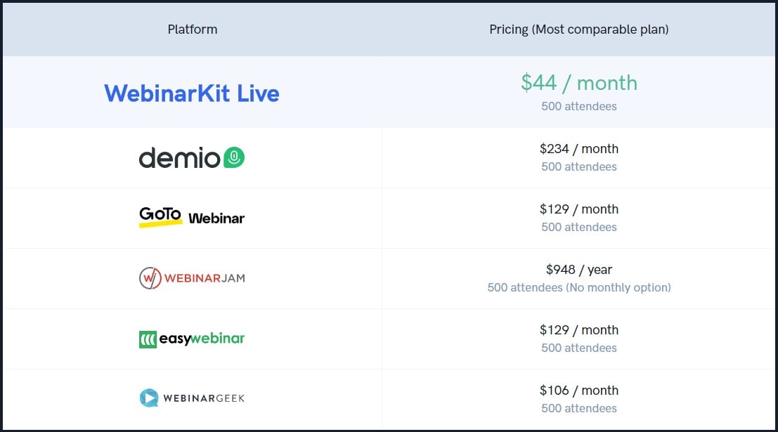
Task: Click easywebinar's $129 / month price
Action: pyautogui.click(x=579, y=330)
